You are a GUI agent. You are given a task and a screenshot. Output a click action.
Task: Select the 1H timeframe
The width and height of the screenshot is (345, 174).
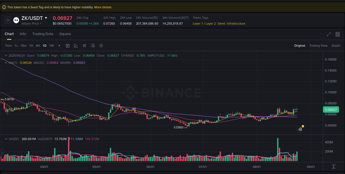tap(31, 46)
